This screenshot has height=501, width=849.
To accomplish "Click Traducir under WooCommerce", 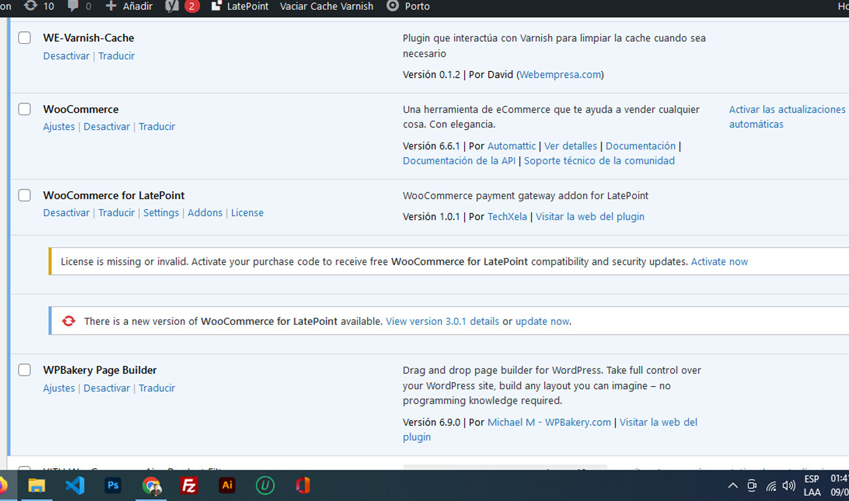I will click(157, 127).
